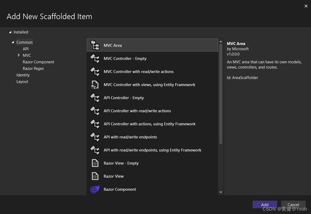Select the API category in tree
This screenshot has width=311, height=214.
click(x=26, y=49)
